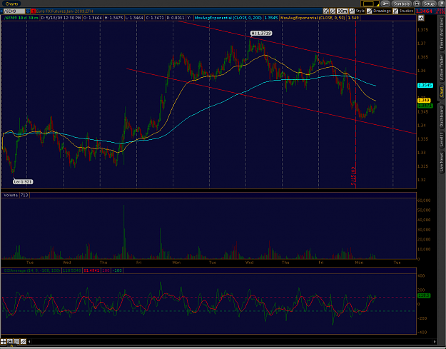Viewport: 446px width, 349px height.
Task: Click the Drawings pencil icon
Action: tap(369, 11)
